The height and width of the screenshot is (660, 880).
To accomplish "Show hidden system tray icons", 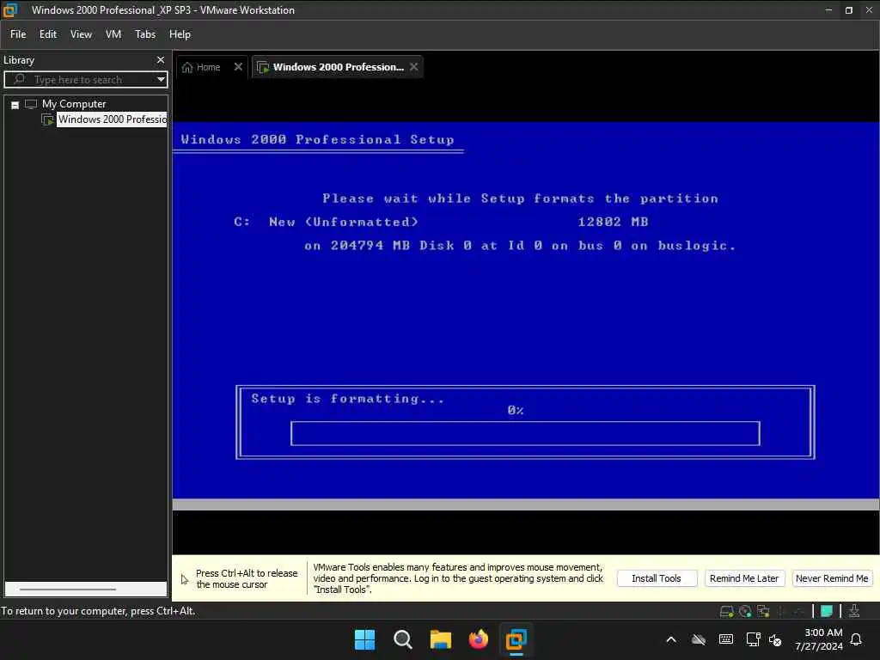I will tap(671, 639).
